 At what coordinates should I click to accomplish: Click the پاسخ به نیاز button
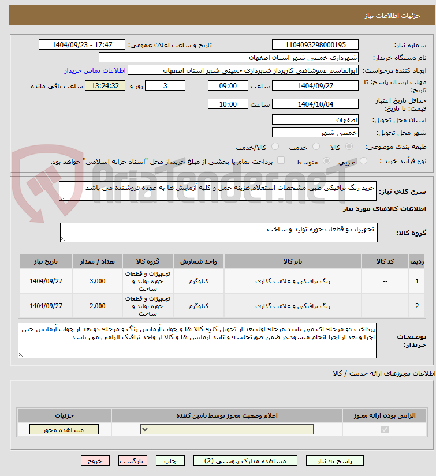[x=334, y=460]
